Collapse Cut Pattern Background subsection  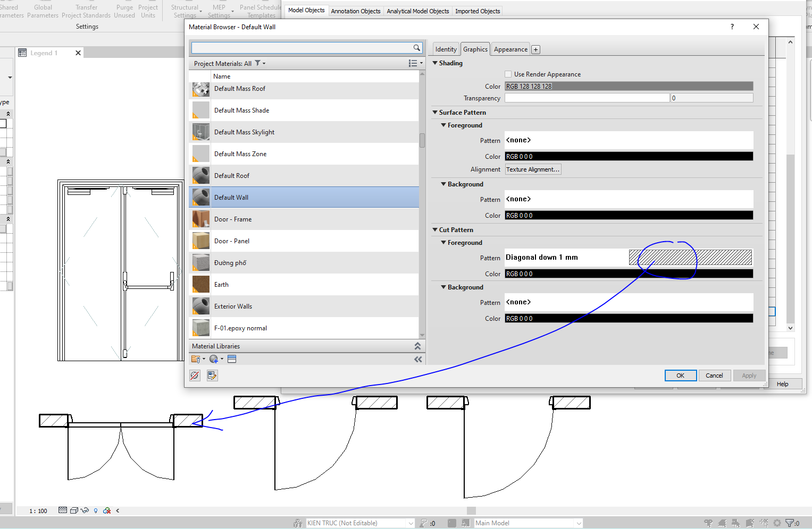(x=443, y=287)
